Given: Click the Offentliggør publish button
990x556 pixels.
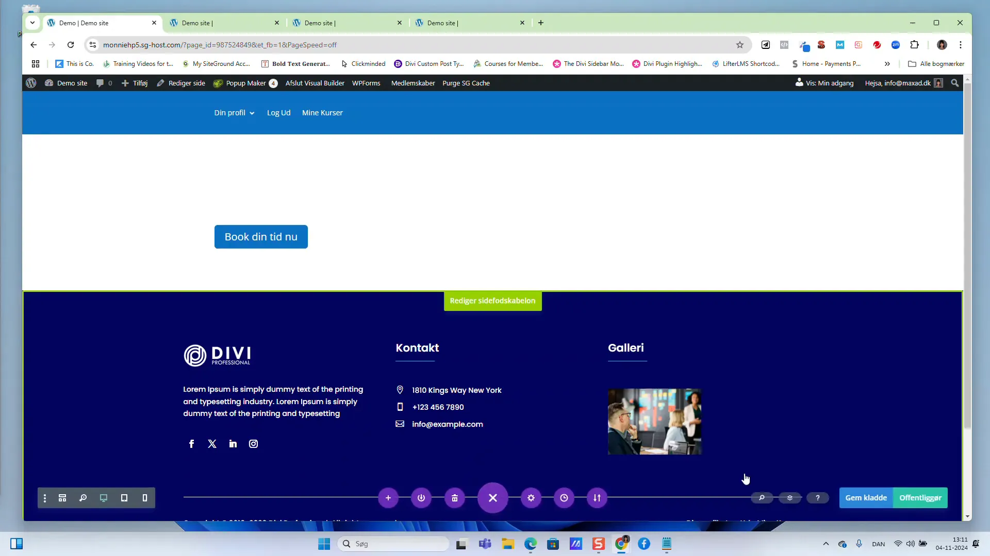Looking at the screenshot, I should coord(920,498).
